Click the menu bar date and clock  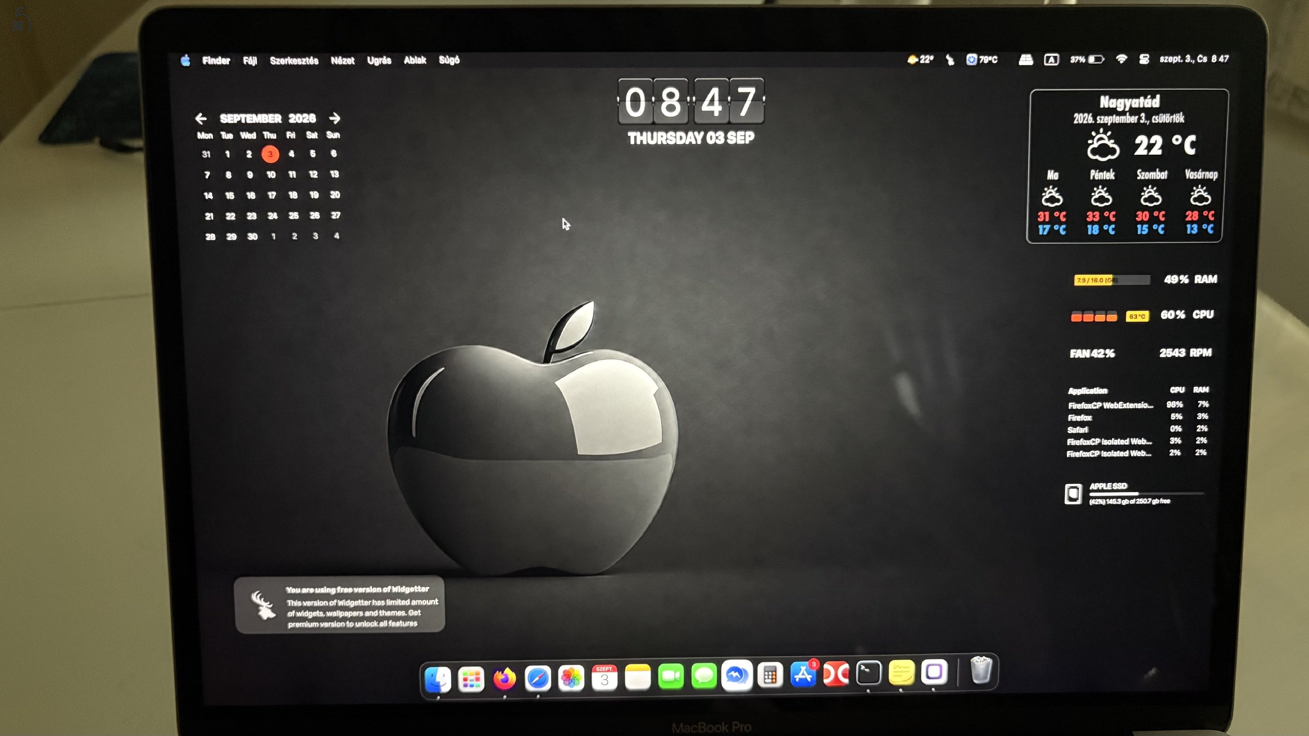click(x=1194, y=59)
